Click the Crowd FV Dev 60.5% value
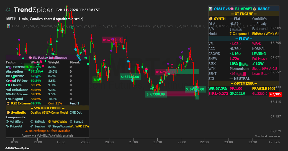The height and width of the screenshot is (151, 288). 36,81
